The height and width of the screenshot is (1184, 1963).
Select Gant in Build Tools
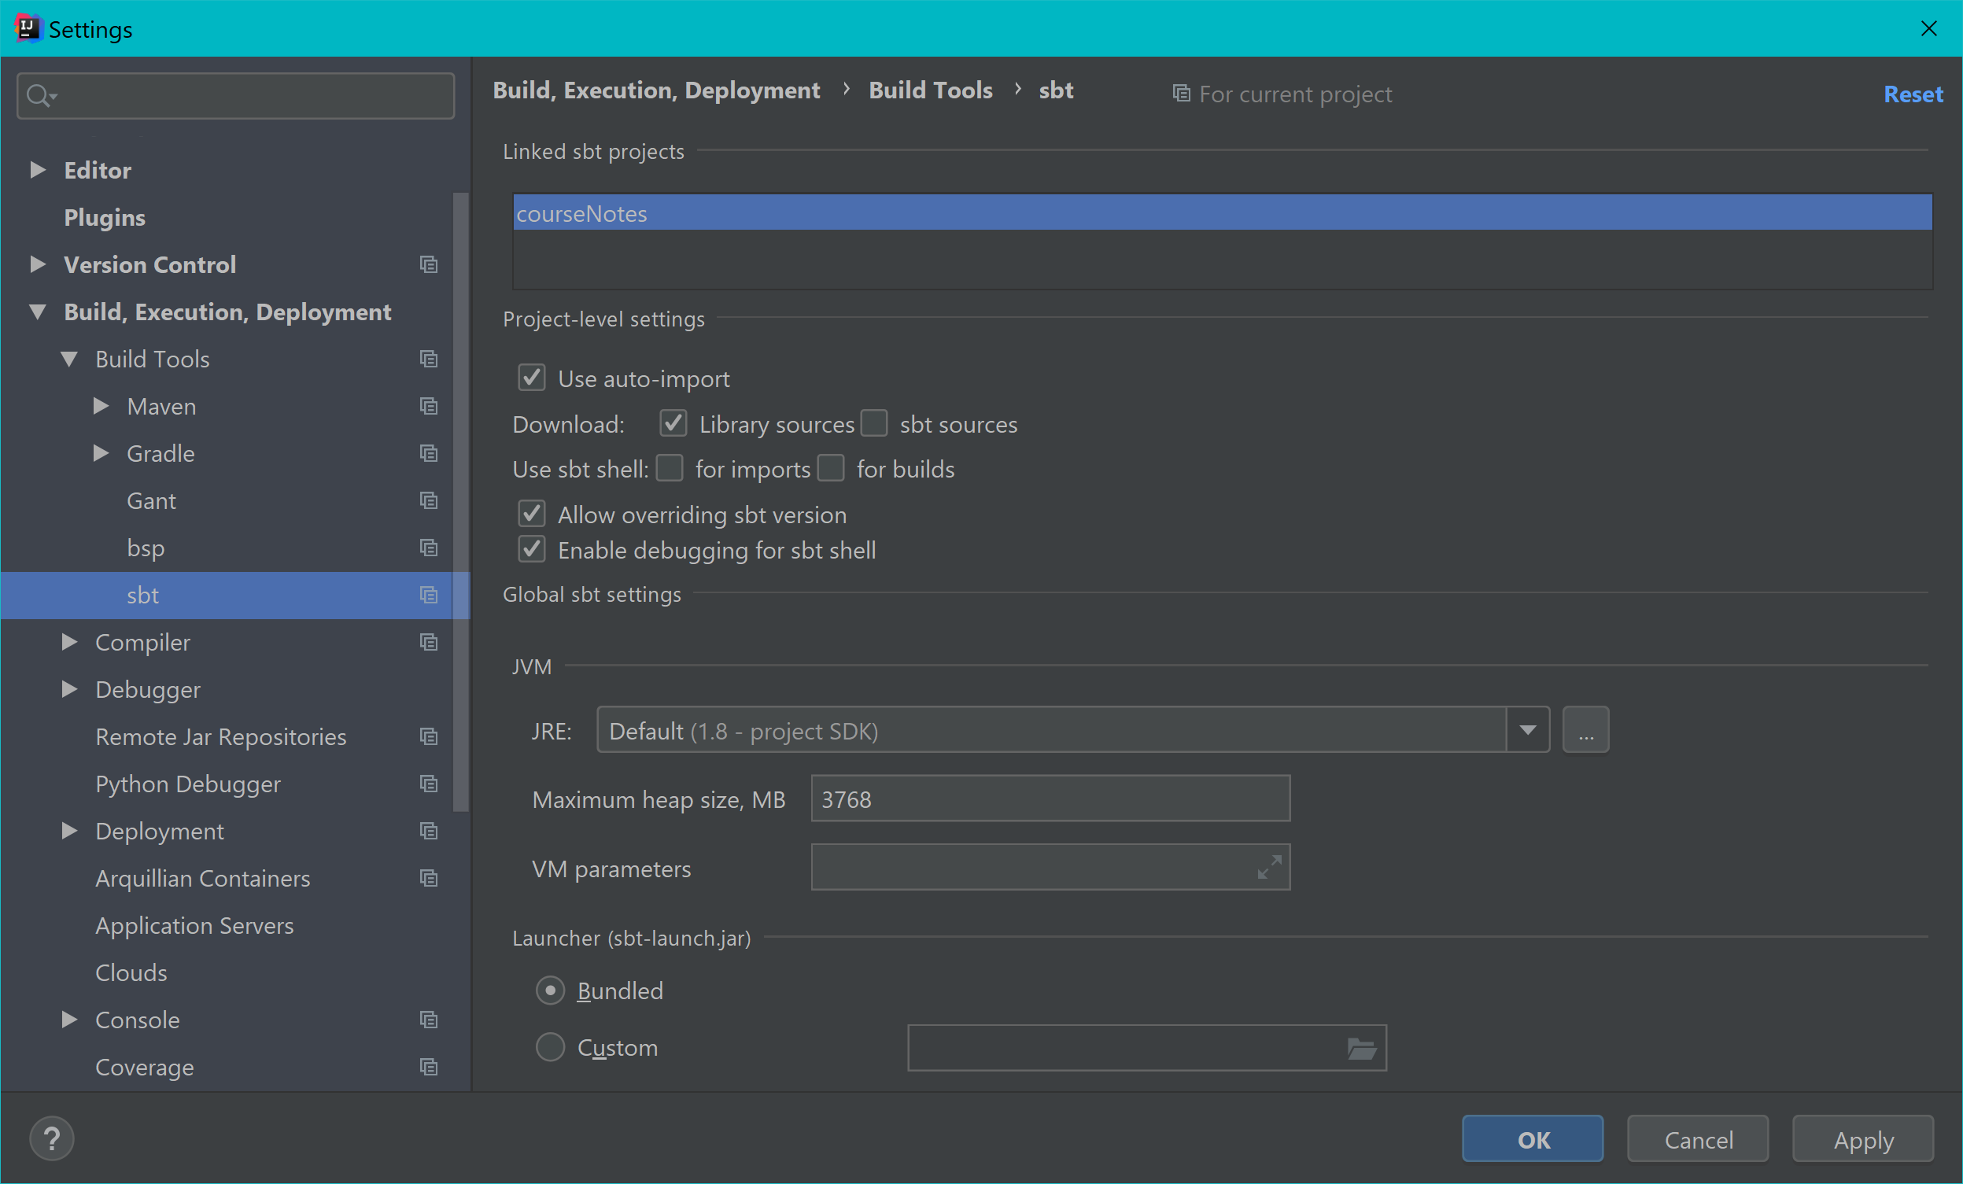click(x=151, y=501)
